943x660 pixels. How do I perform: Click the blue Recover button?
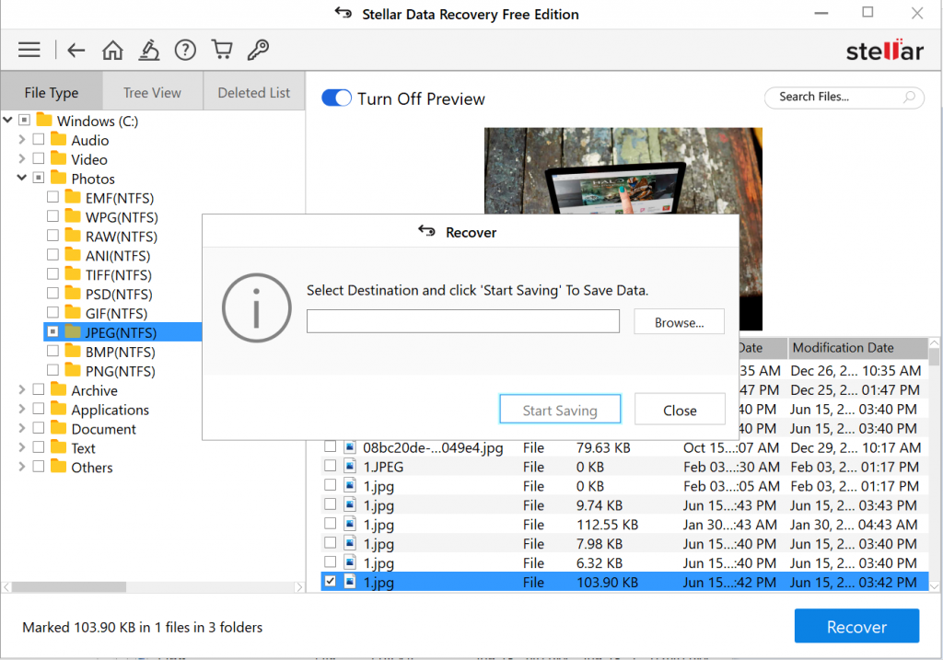pos(856,626)
